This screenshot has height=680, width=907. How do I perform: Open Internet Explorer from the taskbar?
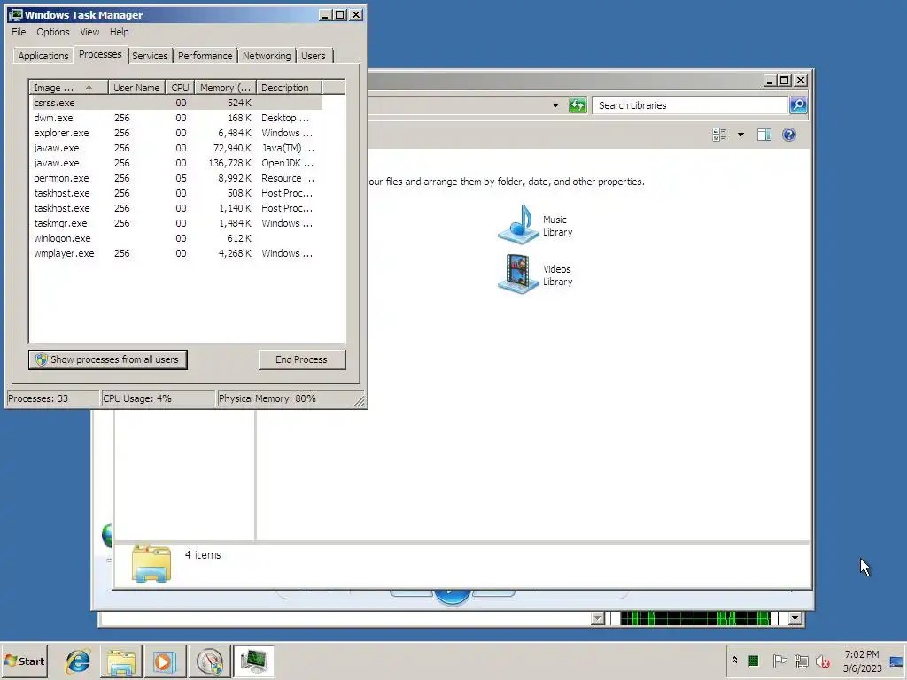[x=78, y=661]
